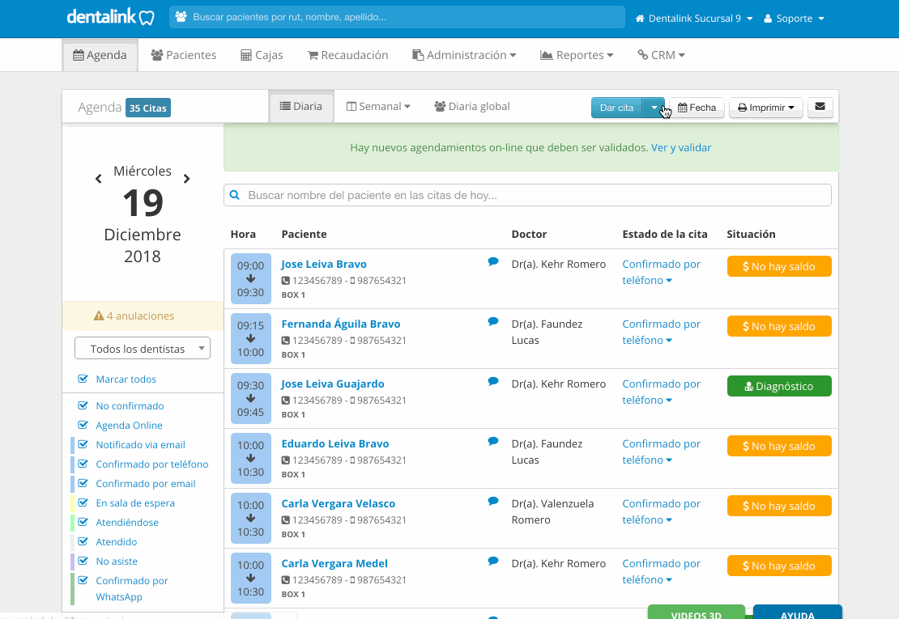
Task: Click phone icon under Eduardo Leiva Bravo
Action: pyautogui.click(x=286, y=460)
